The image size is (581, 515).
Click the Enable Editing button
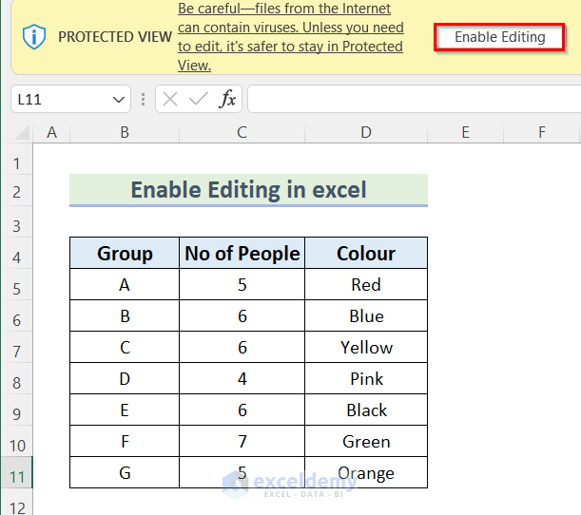499,37
